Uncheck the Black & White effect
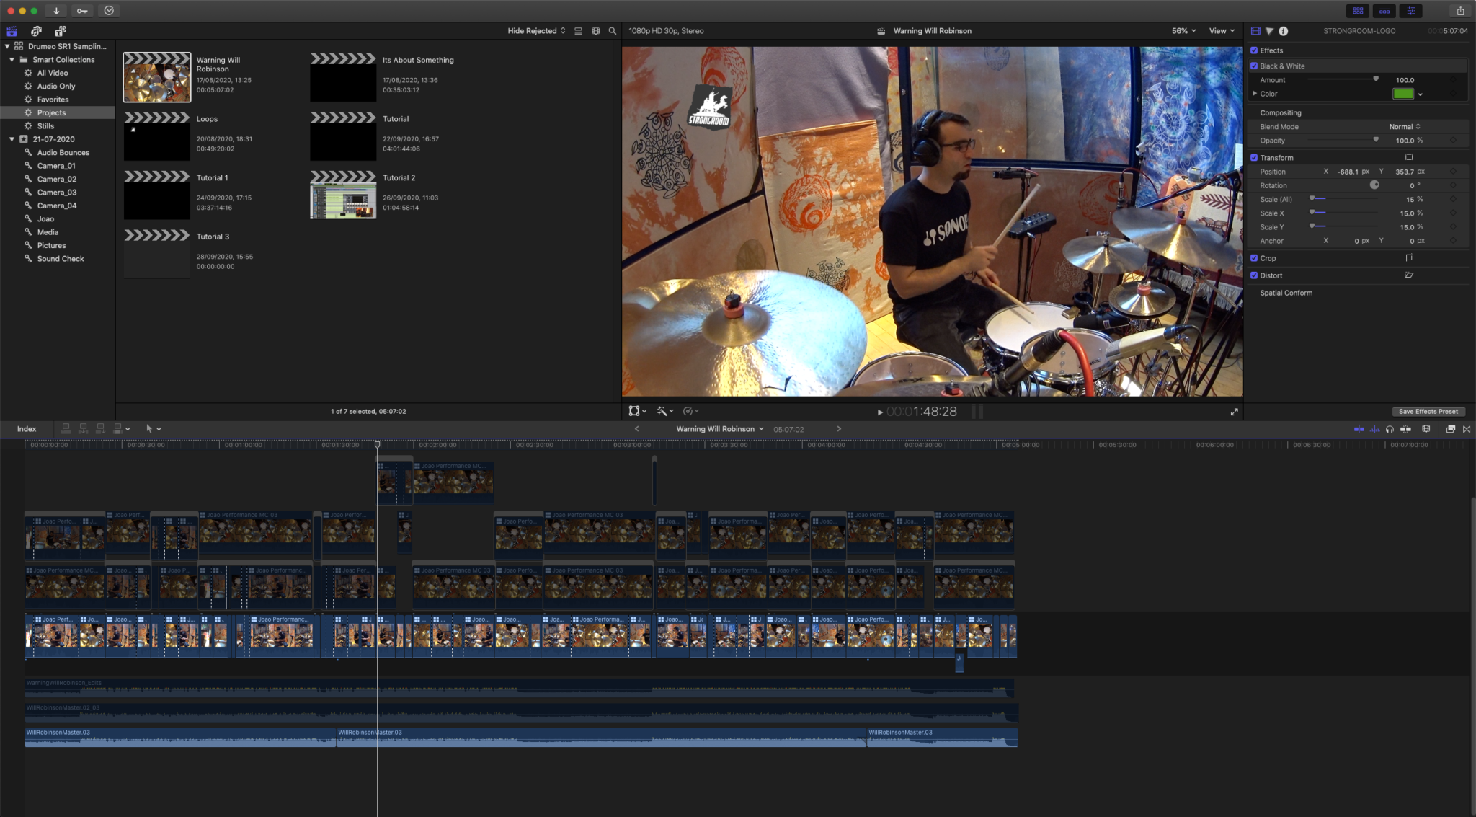The image size is (1476, 817). click(1255, 66)
